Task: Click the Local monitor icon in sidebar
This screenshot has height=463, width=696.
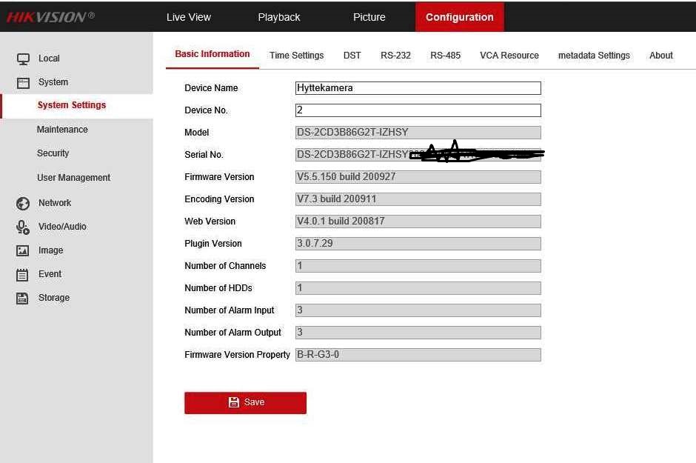Action: coord(23,59)
